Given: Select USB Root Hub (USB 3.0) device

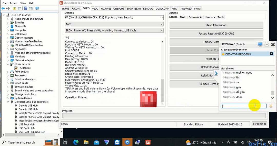Looking at the screenshot, I should [x=32, y=132].
